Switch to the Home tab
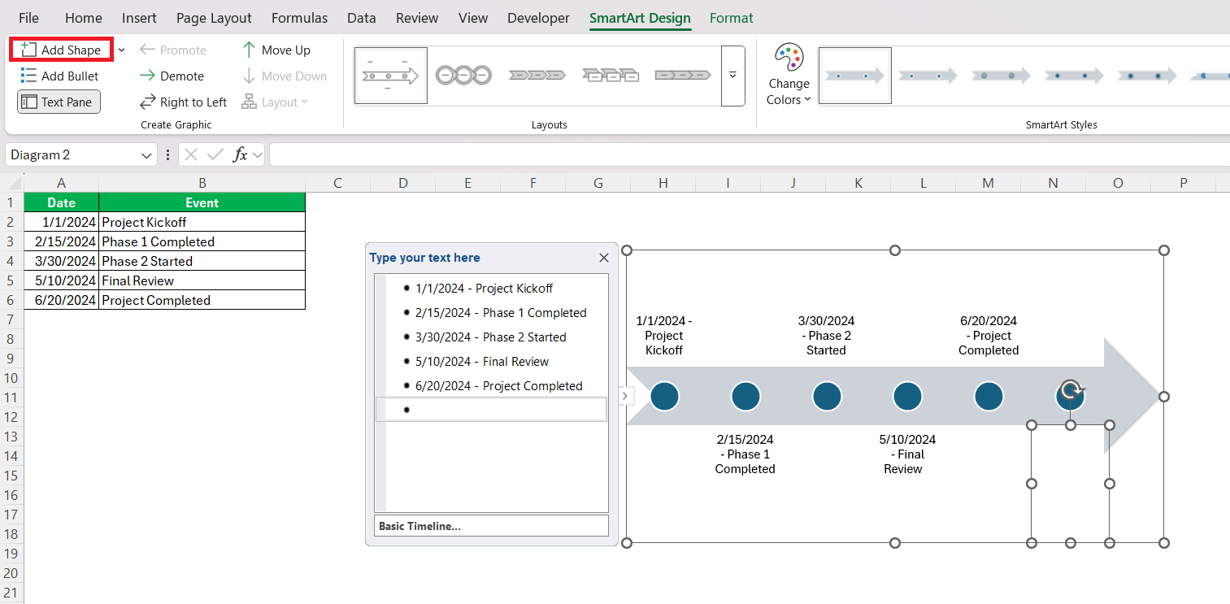This screenshot has height=604, width=1230. tap(84, 18)
